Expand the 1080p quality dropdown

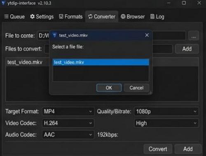[166, 112]
